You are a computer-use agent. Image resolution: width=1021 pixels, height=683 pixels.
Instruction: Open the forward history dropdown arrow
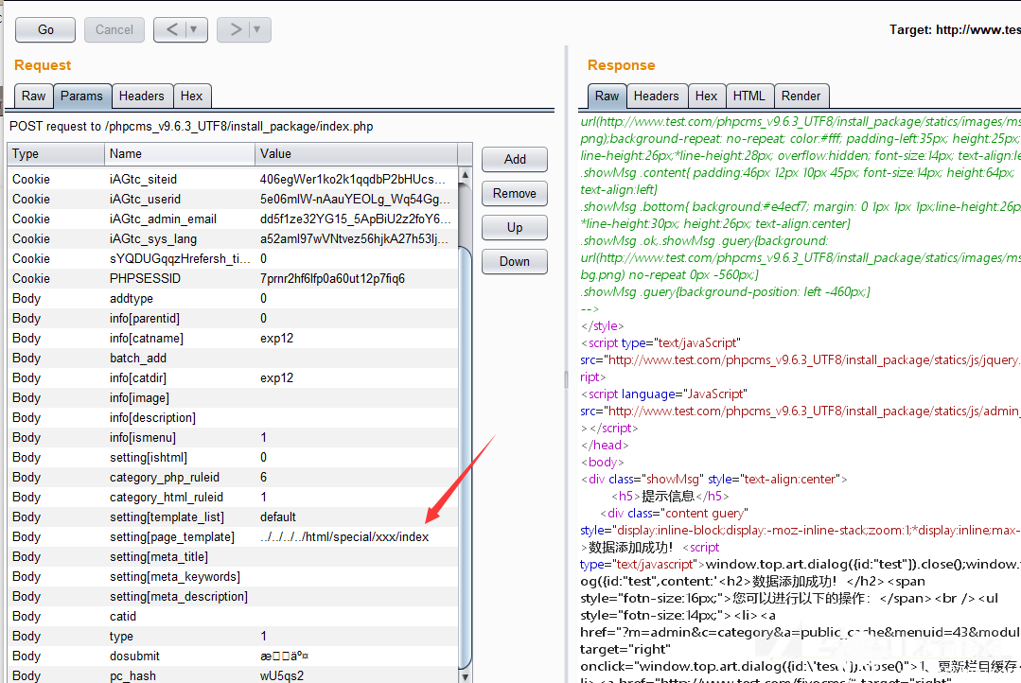(x=257, y=30)
